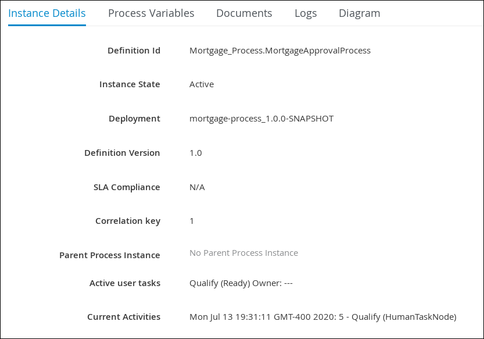Click the Definition Id label

click(134, 51)
